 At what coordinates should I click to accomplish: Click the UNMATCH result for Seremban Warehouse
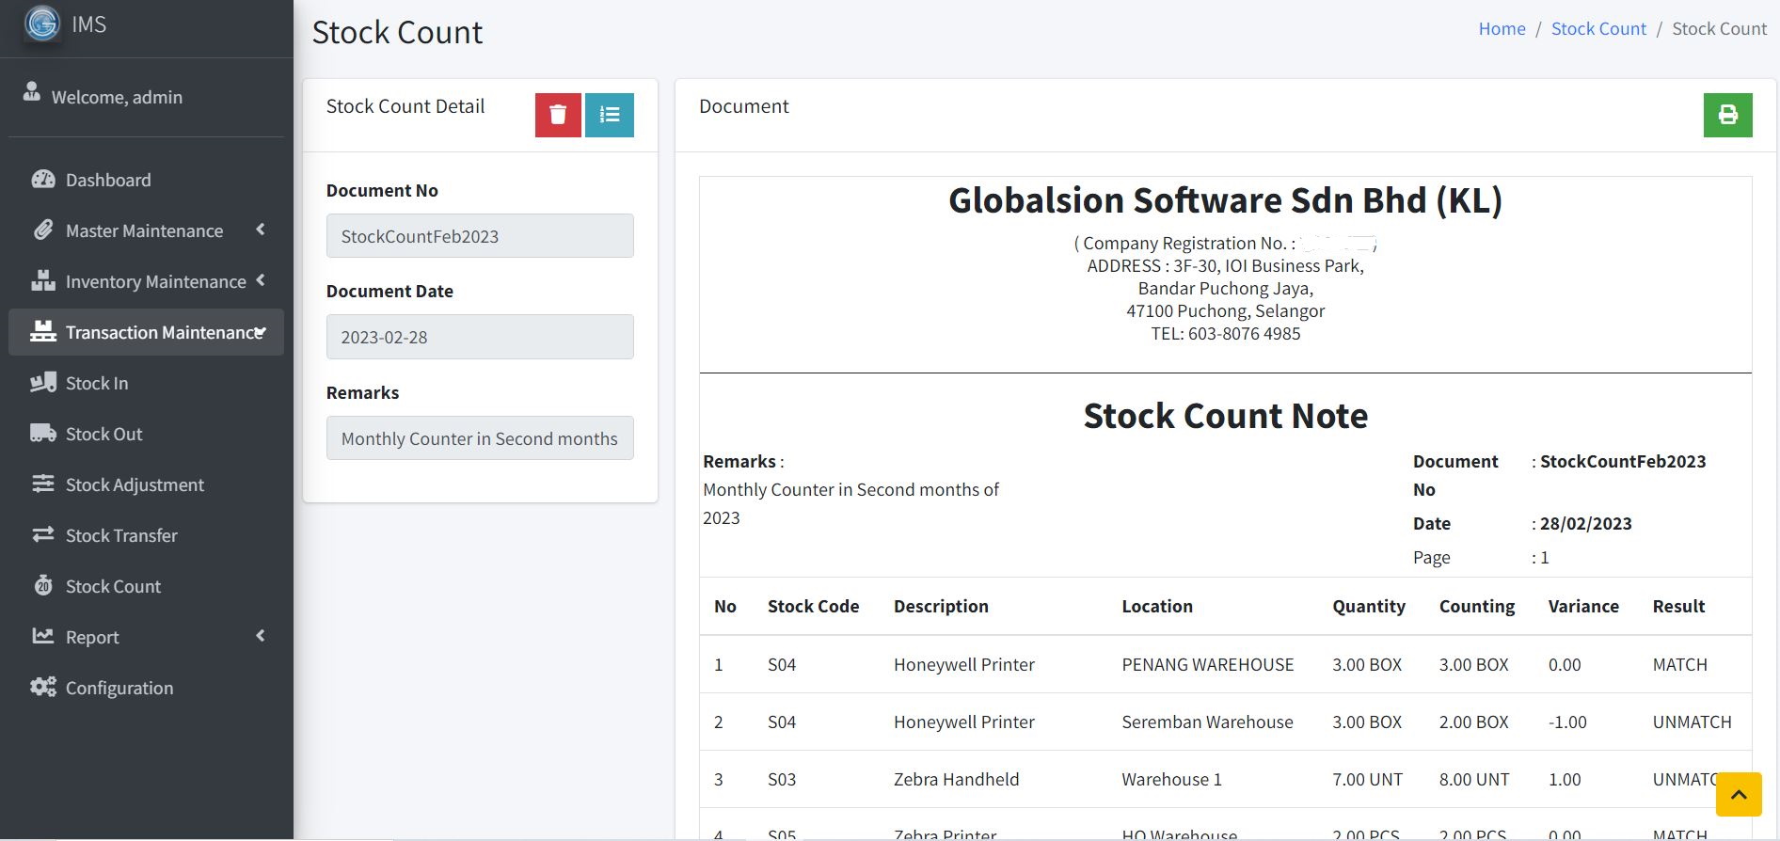pyautogui.click(x=1692, y=722)
